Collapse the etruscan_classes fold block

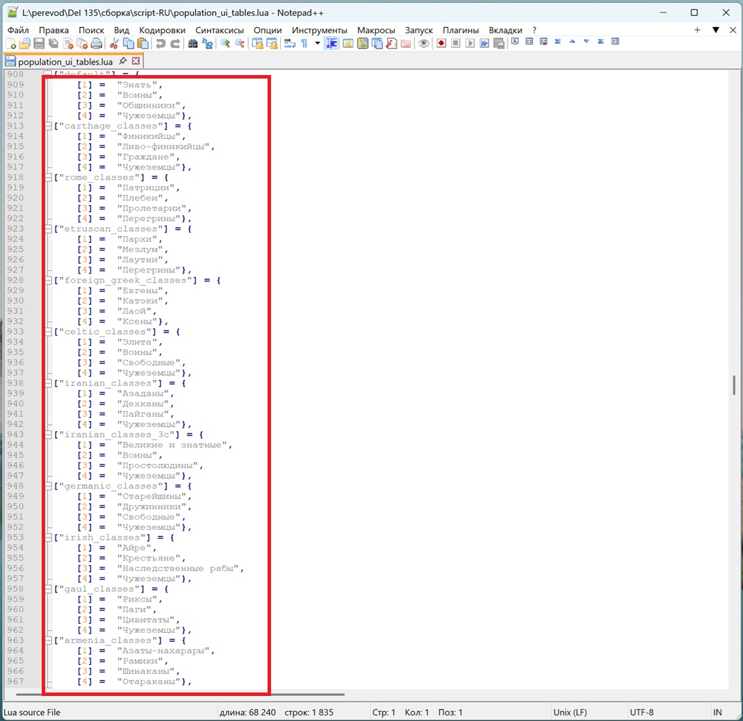pos(49,229)
